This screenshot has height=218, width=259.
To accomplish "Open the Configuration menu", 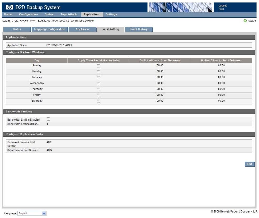I will [28, 14].
